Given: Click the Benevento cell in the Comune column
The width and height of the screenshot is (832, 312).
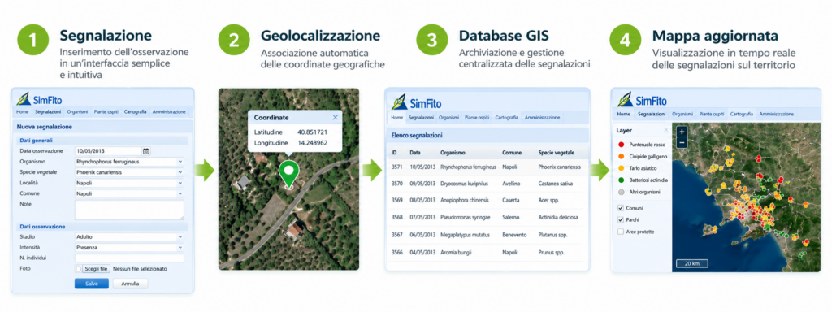Looking at the screenshot, I should tap(514, 235).
